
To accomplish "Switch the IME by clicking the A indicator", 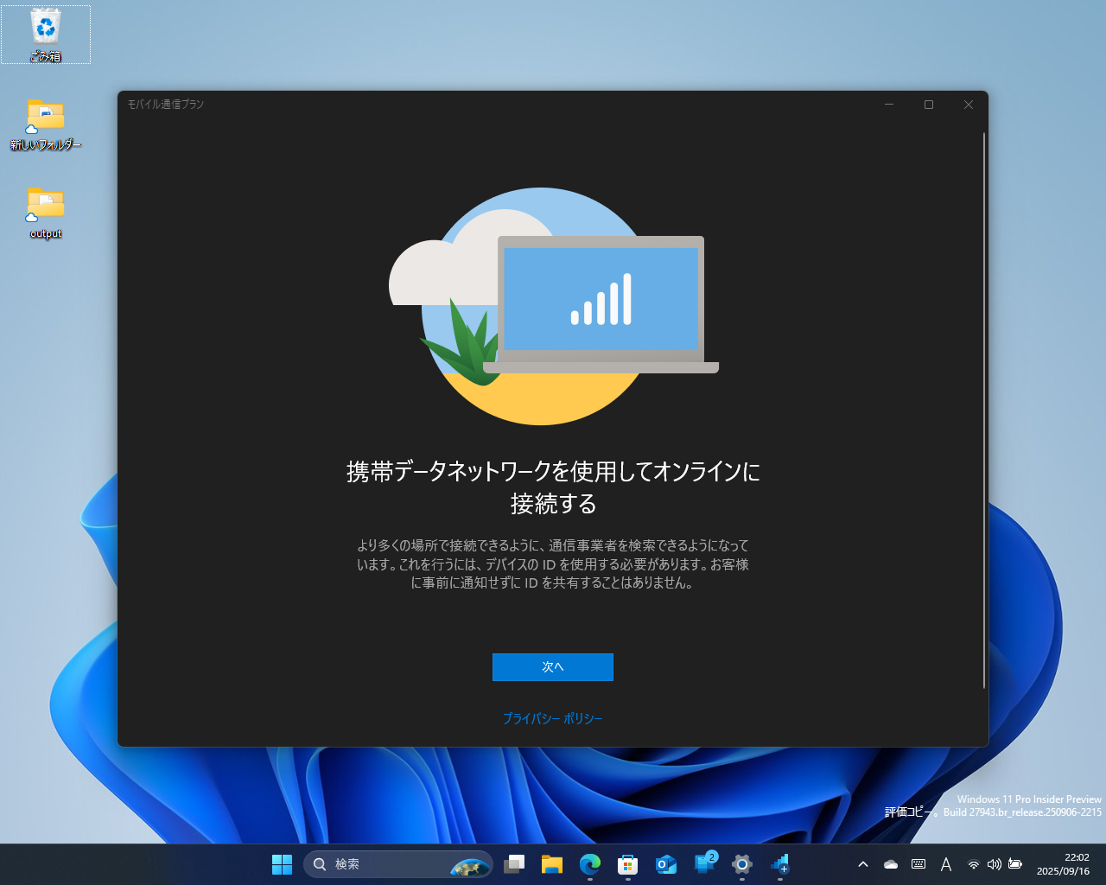I will [x=946, y=864].
